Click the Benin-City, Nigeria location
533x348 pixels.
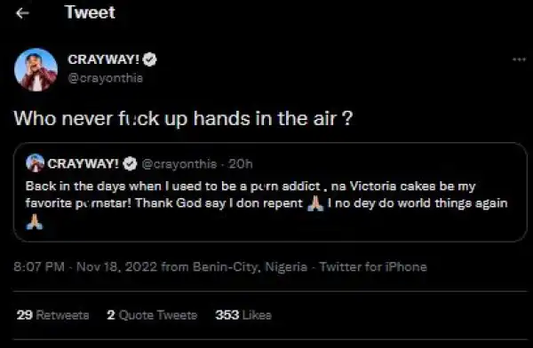[x=250, y=267]
